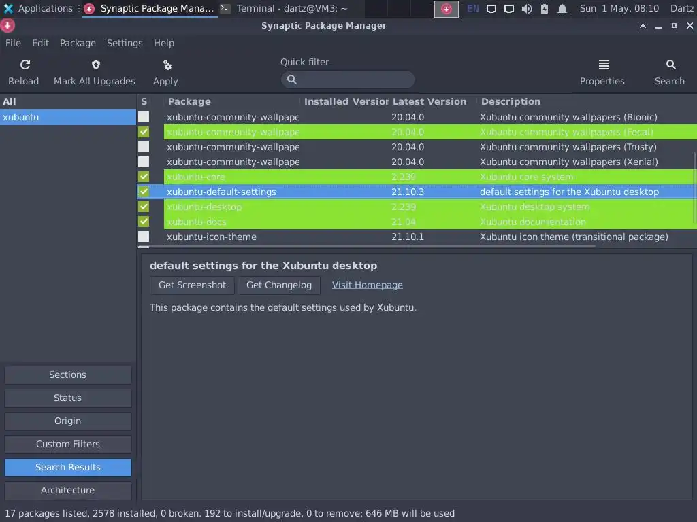697x522 pixels.
Task: Click the Reload toolbar icon
Action: 25,65
